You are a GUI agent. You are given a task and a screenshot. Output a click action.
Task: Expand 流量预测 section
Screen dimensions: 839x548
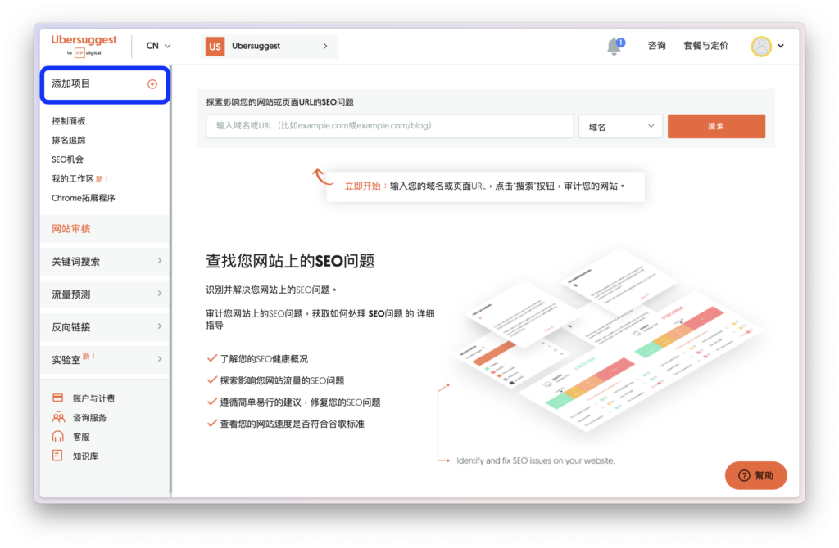pyautogui.click(x=105, y=294)
